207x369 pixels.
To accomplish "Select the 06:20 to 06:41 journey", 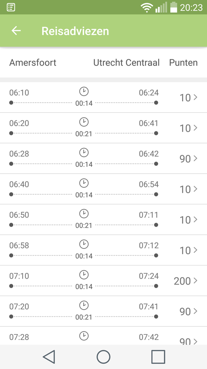I will tap(103, 128).
